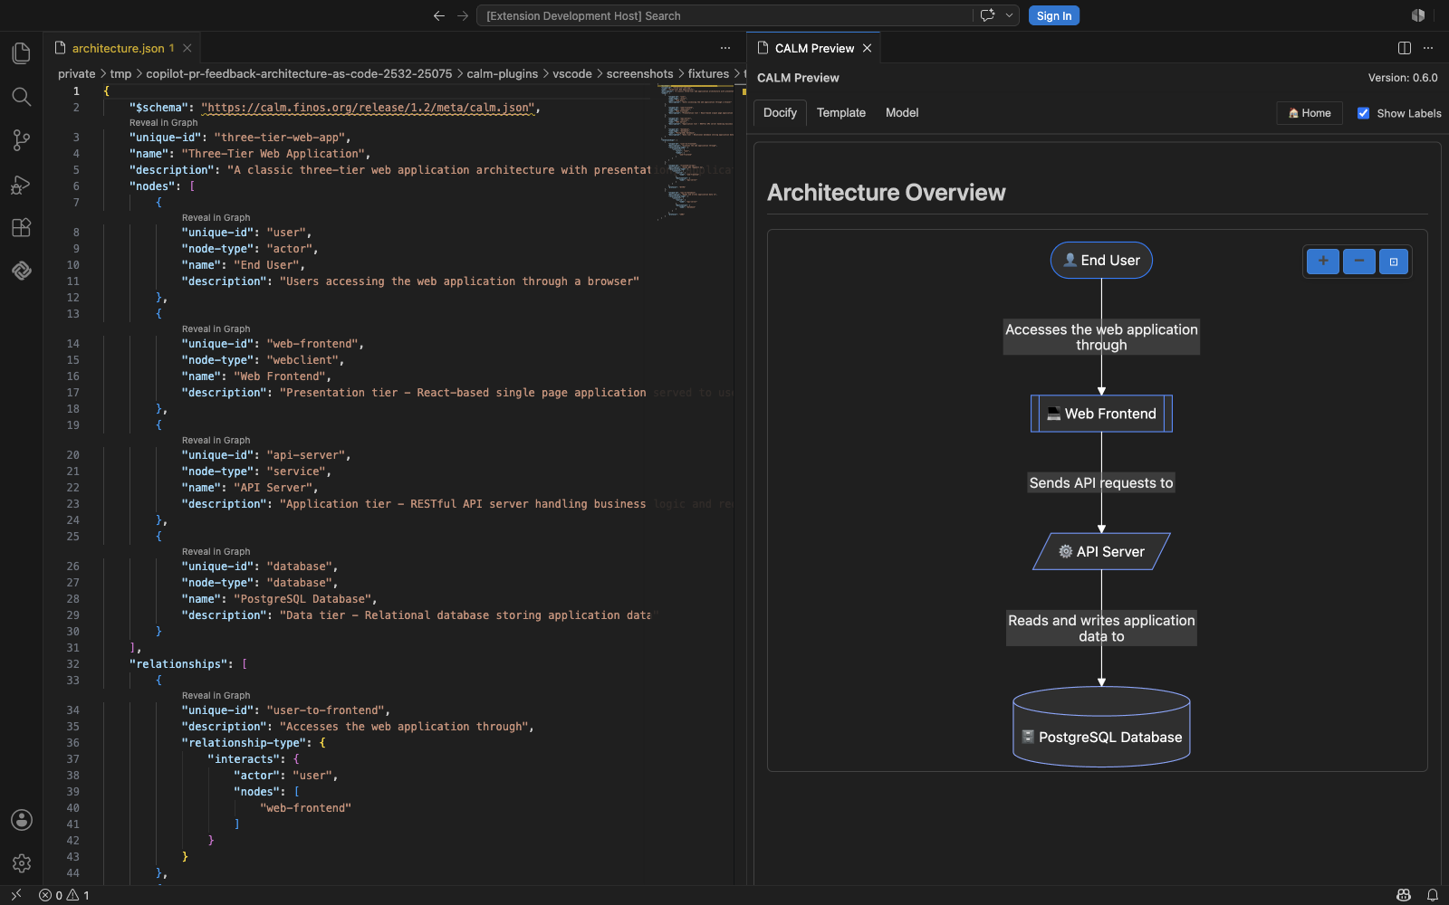This screenshot has width=1449, height=905.
Task: Open the Run and Debug view
Action: 22,184
